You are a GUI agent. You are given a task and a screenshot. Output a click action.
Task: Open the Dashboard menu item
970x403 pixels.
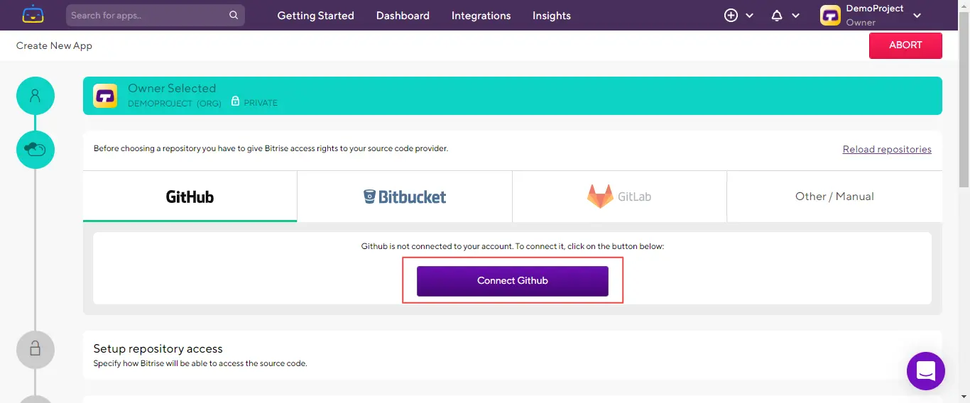pos(403,16)
